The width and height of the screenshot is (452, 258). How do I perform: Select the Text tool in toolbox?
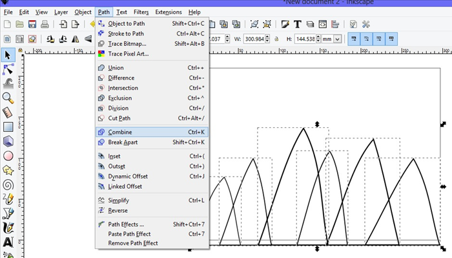click(x=8, y=242)
